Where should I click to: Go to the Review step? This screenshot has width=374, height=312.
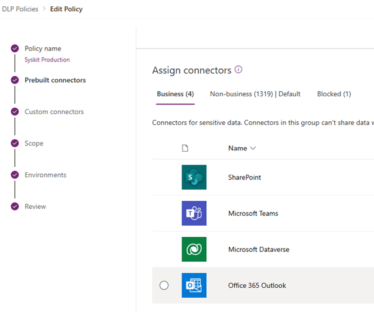35,206
